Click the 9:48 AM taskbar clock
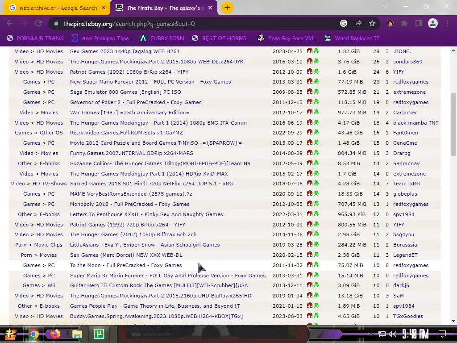 (x=415, y=334)
